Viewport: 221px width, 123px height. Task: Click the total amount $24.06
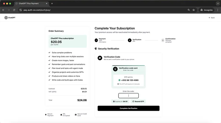click(82, 100)
